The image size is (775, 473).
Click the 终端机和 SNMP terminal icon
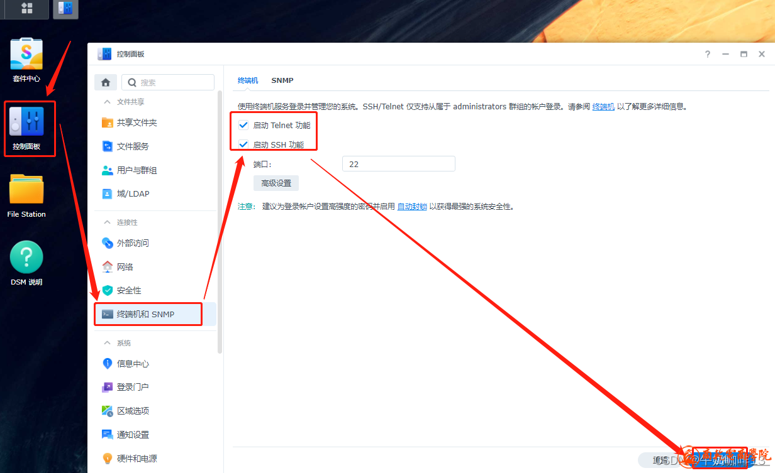108,314
